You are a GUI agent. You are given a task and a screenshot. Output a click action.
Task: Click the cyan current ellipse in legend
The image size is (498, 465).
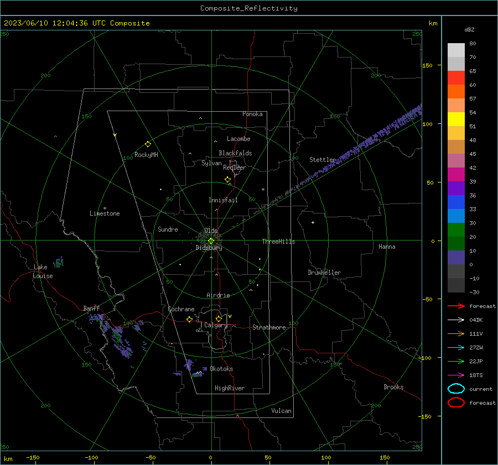[456, 389]
